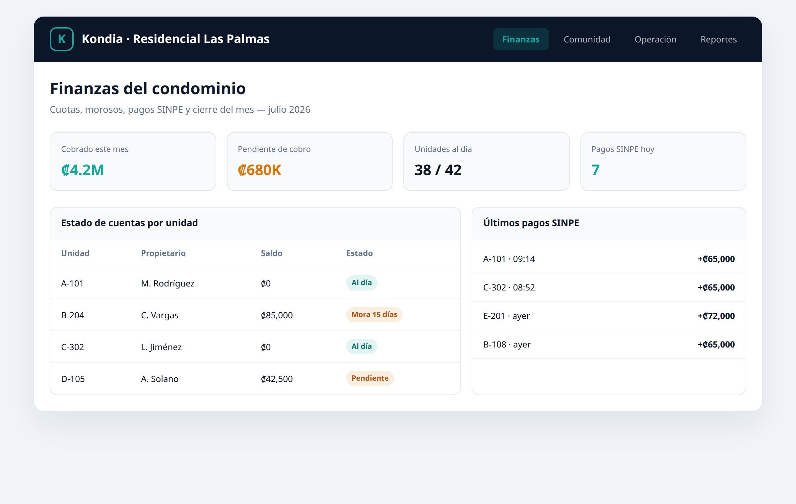Viewport: 796px width, 504px height.
Task: Click the Estado column header
Action: (360, 253)
